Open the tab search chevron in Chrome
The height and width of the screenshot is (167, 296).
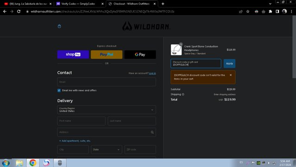coord(270,4)
